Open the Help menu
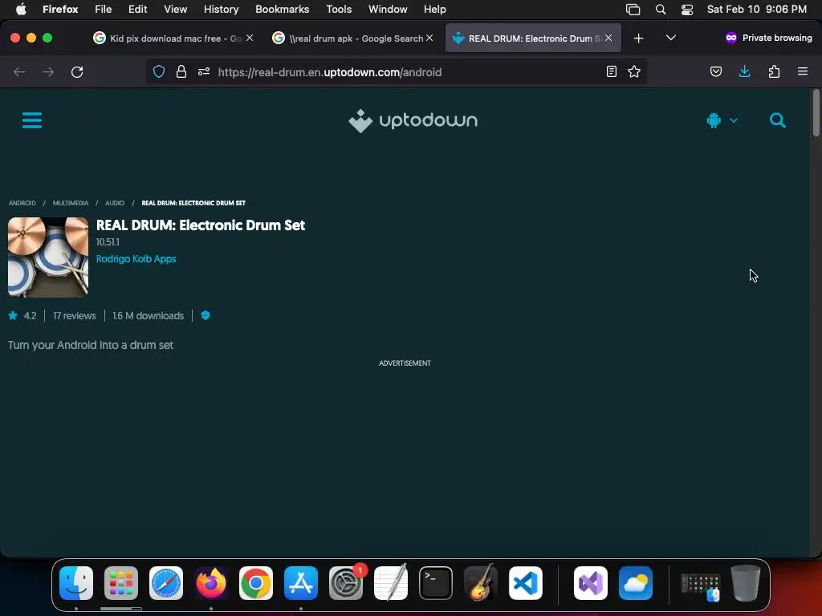Image resolution: width=822 pixels, height=616 pixels. (x=434, y=10)
